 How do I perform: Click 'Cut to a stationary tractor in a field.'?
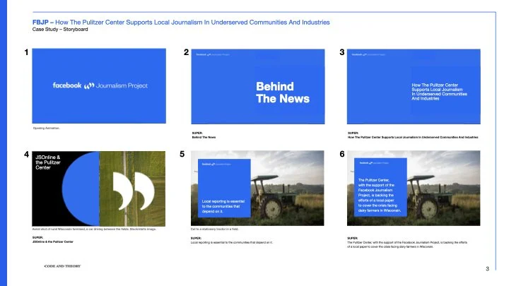(215, 229)
